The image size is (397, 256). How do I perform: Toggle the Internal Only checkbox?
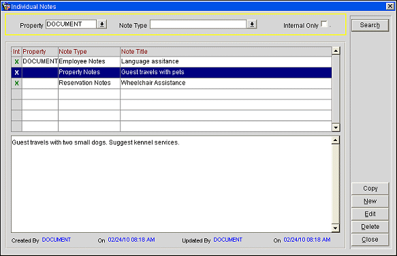coord(324,24)
